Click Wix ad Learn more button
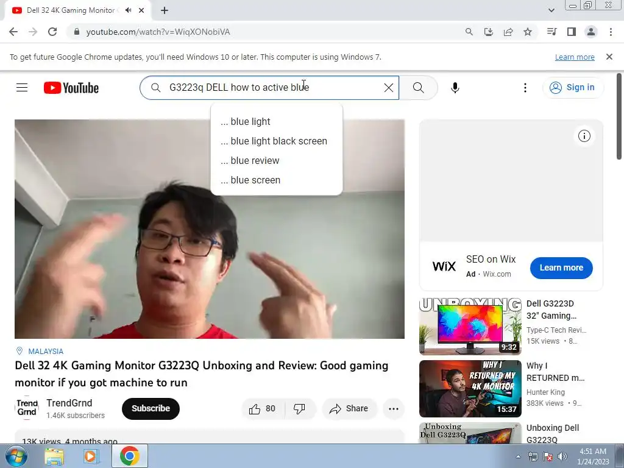Viewport: 624px width, 468px height. point(561,268)
